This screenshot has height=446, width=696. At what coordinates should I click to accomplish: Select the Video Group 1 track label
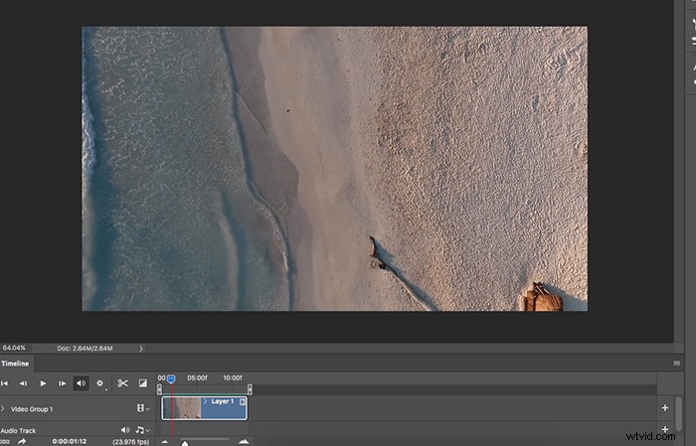[32, 409]
